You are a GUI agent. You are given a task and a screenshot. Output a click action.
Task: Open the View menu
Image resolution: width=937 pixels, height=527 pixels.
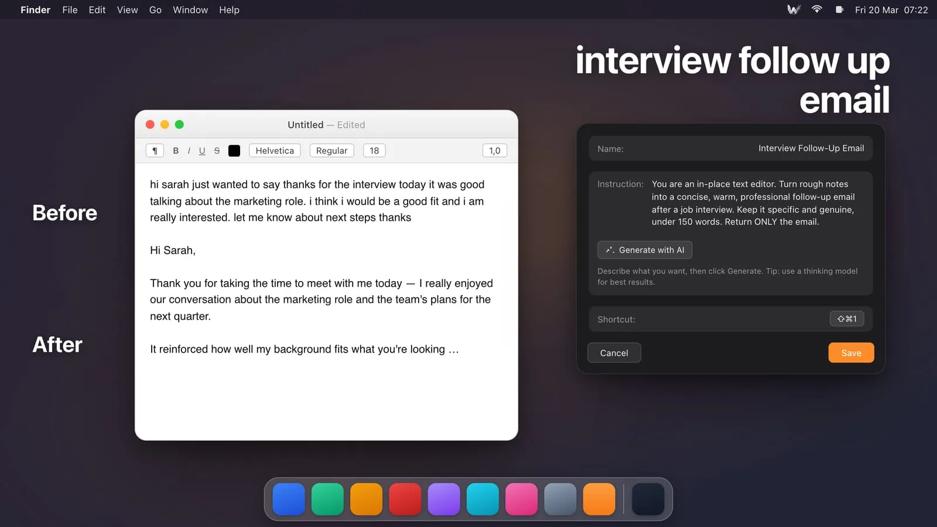(x=127, y=10)
